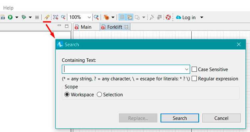This screenshot has width=250, height=132.
Task: Click the flashlight search toolbar icon
Action: pos(47,17)
